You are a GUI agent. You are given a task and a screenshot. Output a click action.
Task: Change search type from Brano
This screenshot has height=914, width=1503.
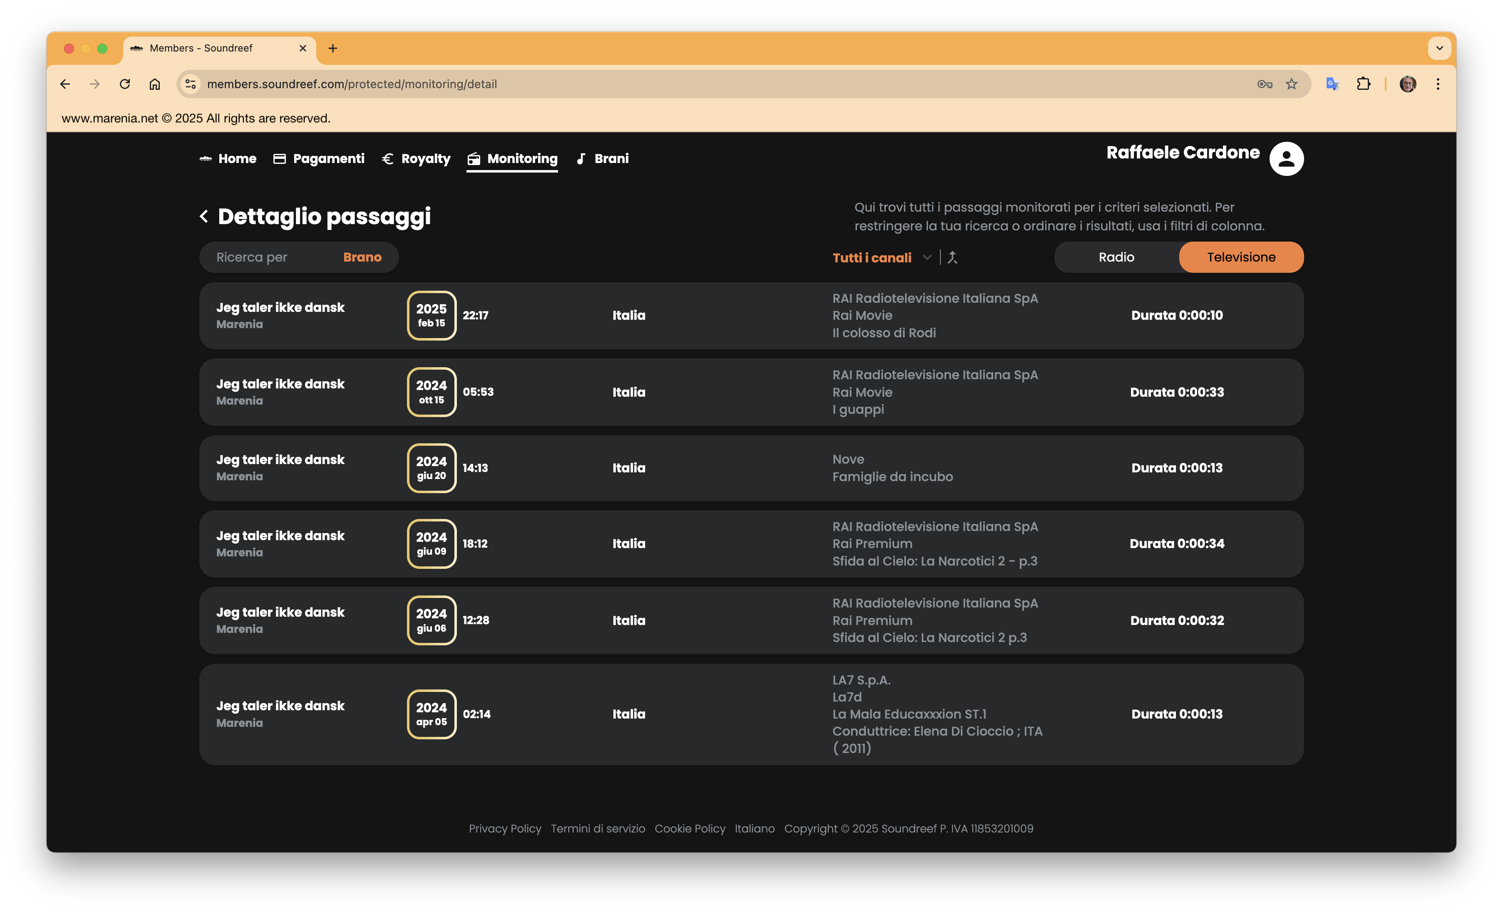pyautogui.click(x=362, y=257)
